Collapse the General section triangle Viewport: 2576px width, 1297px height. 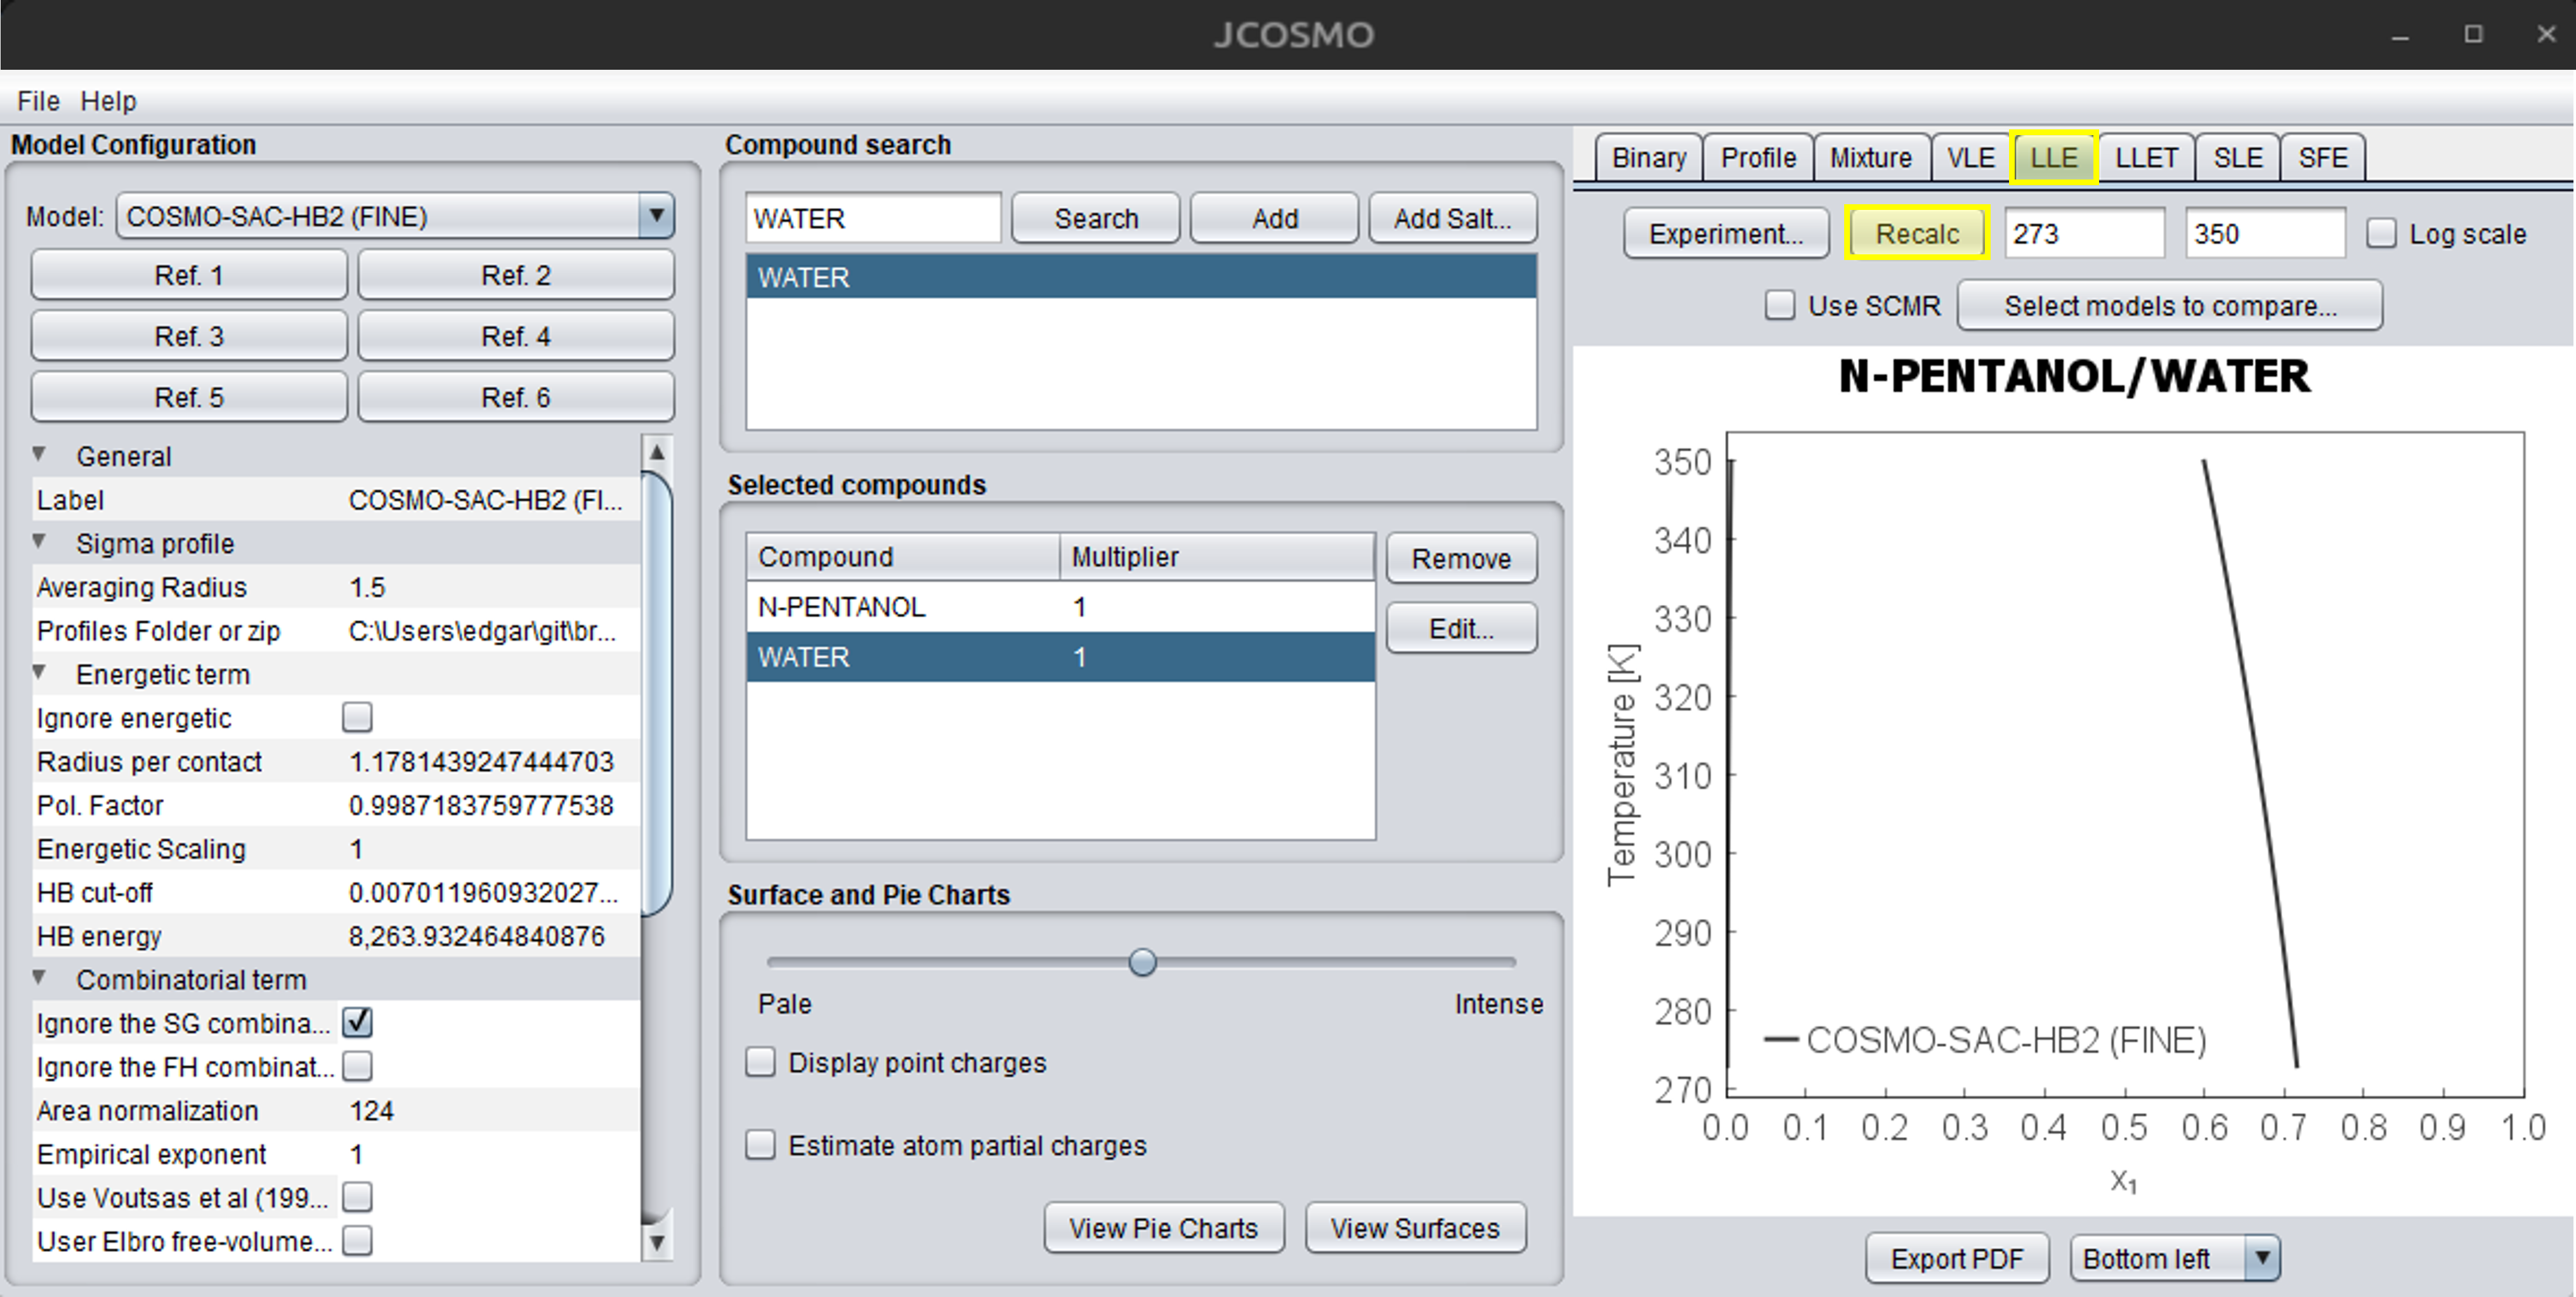pos(39,455)
